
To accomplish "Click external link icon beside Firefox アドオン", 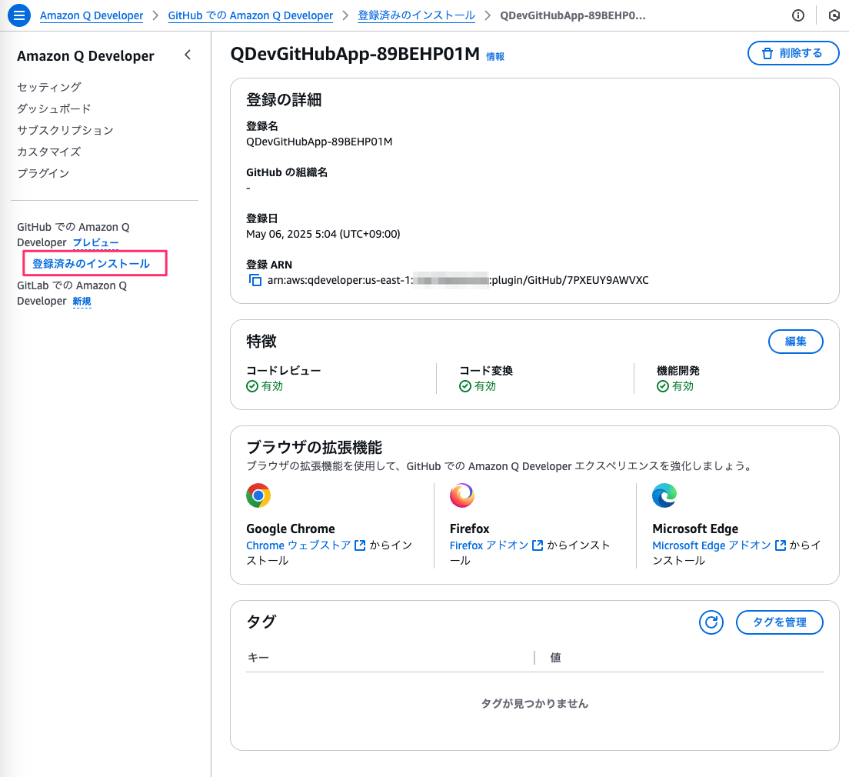I will point(537,545).
